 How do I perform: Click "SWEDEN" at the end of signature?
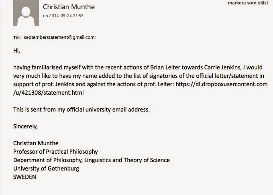tap(24, 177)
